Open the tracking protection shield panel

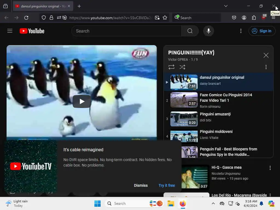44,18
